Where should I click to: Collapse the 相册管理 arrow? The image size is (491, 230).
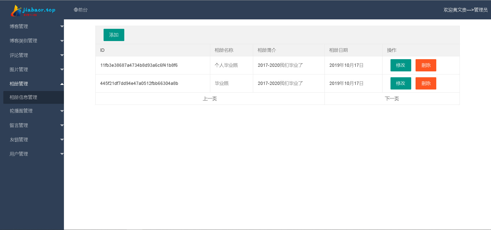point(62,84)
